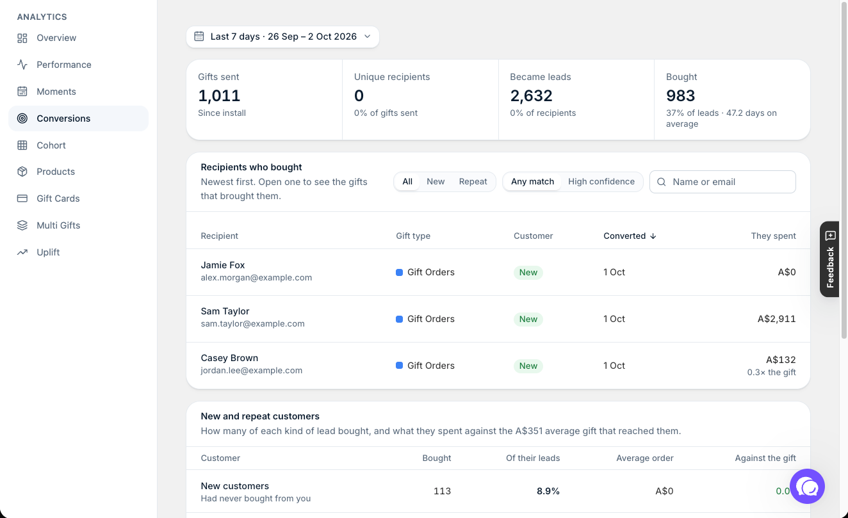Click the Became leads 2,632 value
The image size is (848, 518).
pyautogui.click(x=531, y=96)
